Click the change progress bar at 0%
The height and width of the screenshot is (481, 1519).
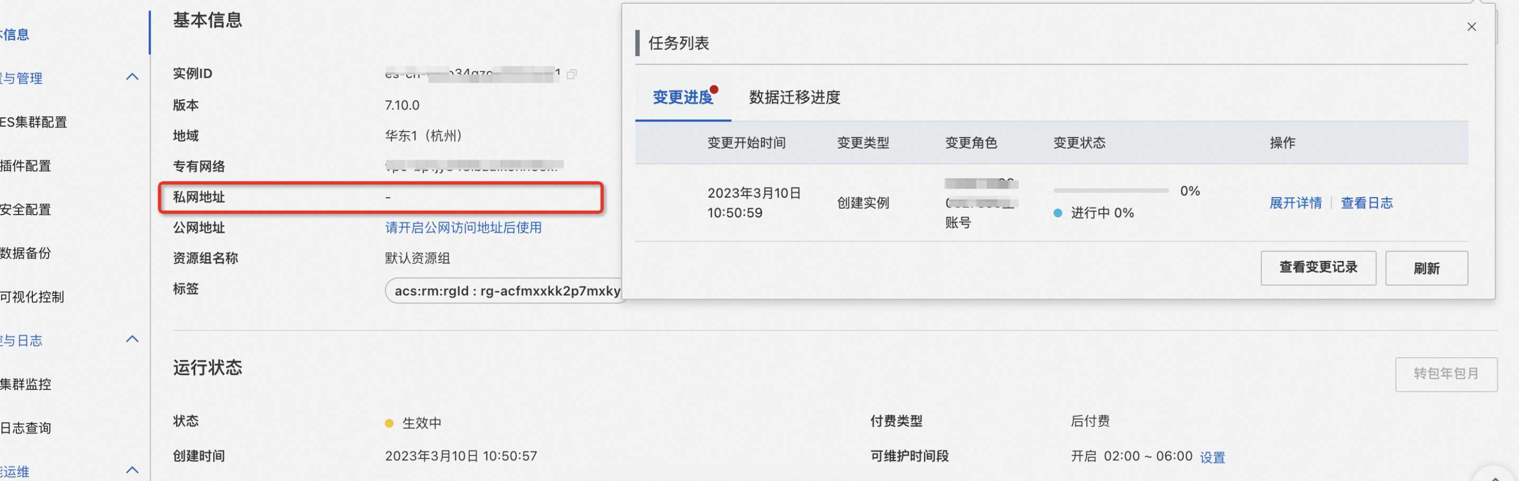(x=1110, y=190)
